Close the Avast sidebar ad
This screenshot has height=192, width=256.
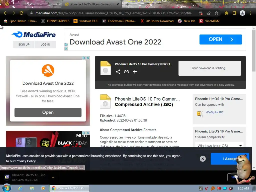point(88,58)
